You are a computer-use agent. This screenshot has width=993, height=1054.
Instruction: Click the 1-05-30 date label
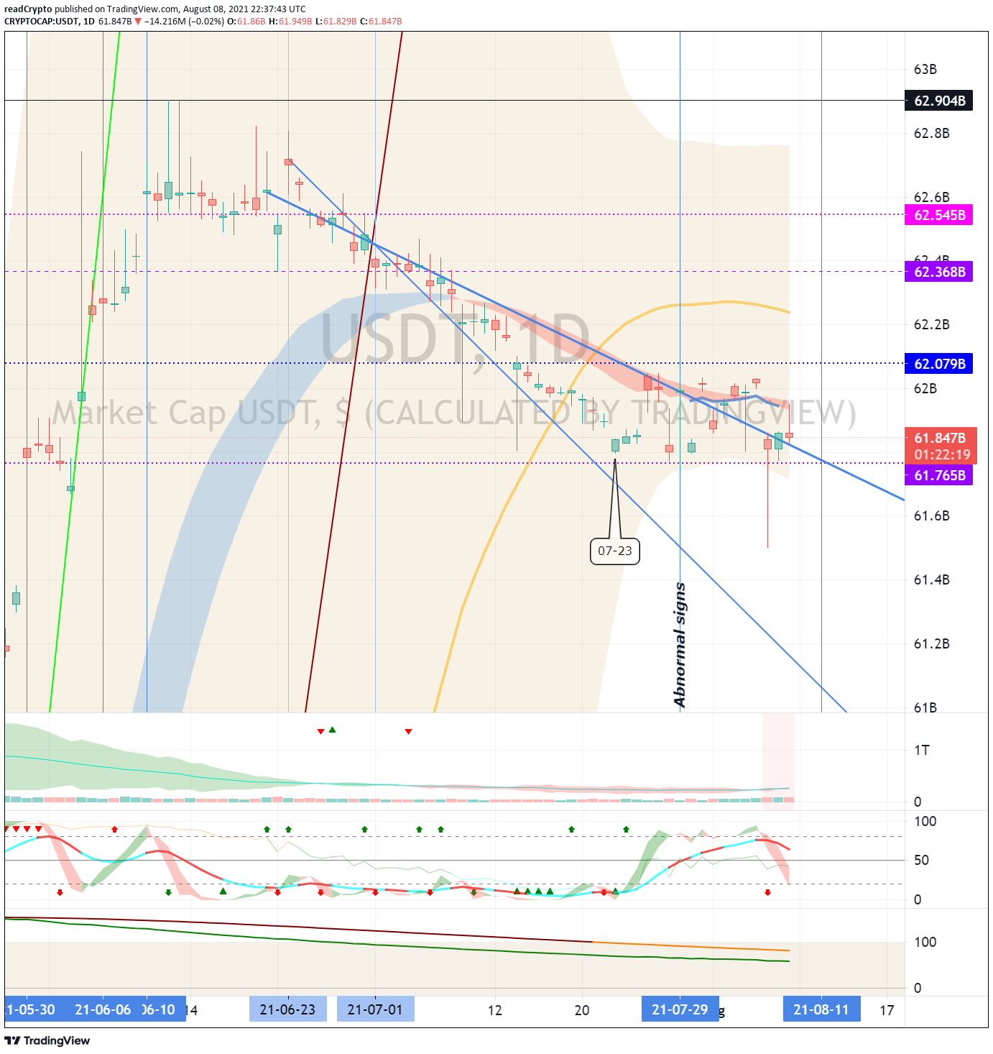tap(30, 1009)
